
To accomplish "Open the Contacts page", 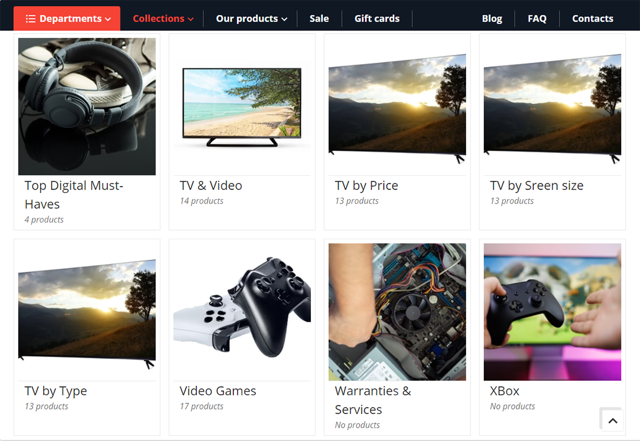I will coord(593,19).
